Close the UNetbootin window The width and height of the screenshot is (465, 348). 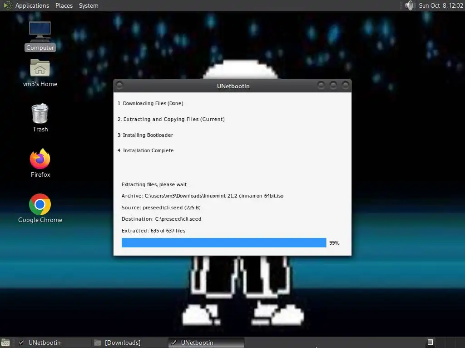pos(345,86)
